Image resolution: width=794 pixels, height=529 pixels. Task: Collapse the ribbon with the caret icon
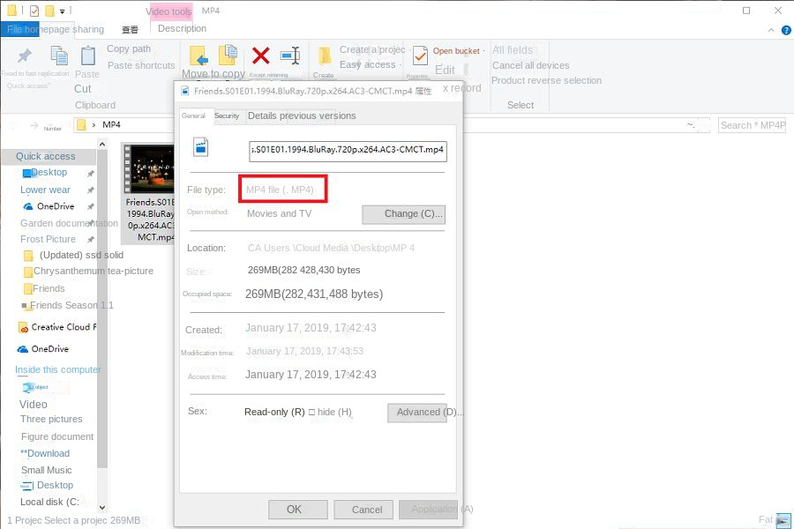[771, 30]
